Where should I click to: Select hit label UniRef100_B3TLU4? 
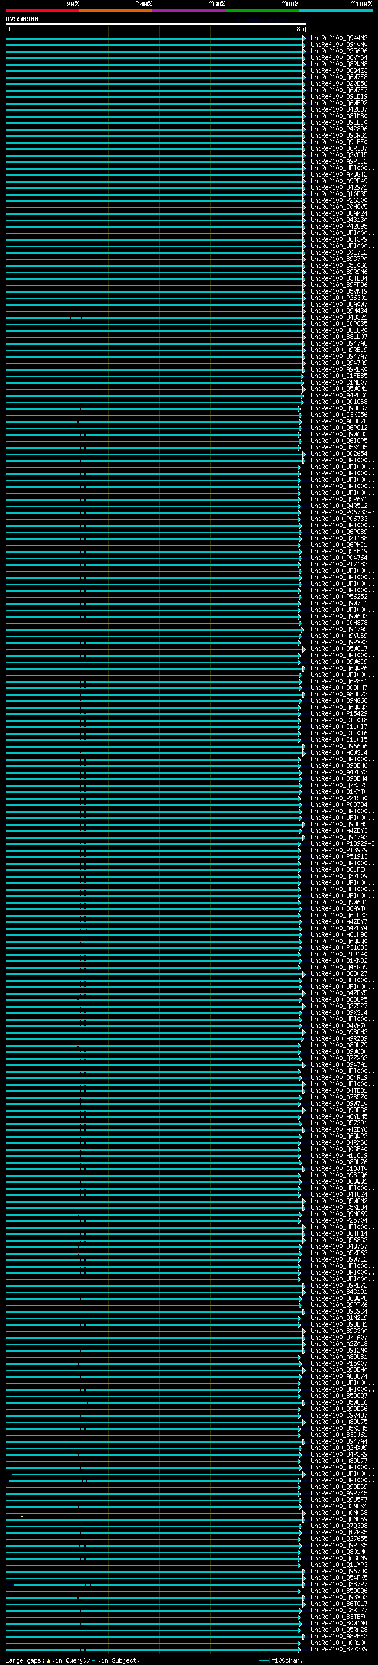click(x=339, y=279)
